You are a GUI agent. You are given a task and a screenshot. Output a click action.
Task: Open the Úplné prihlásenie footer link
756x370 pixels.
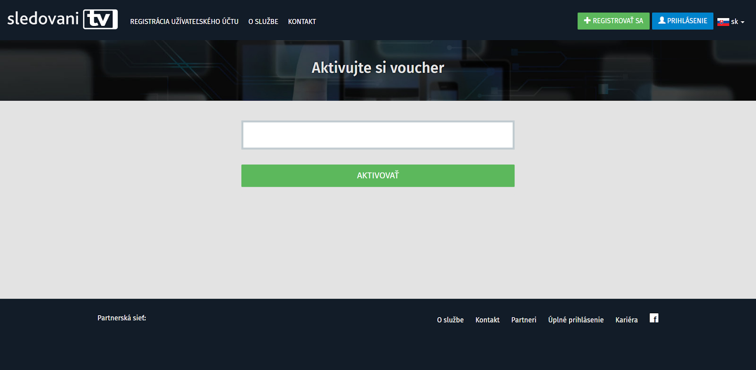pos(576,320)
